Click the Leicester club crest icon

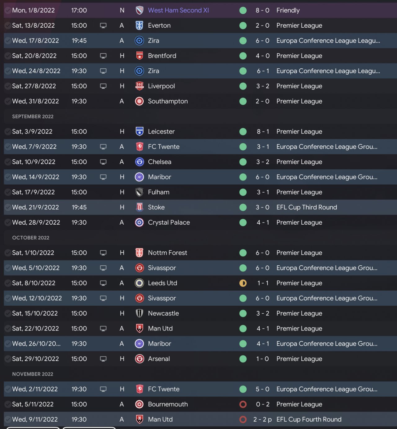140,131
